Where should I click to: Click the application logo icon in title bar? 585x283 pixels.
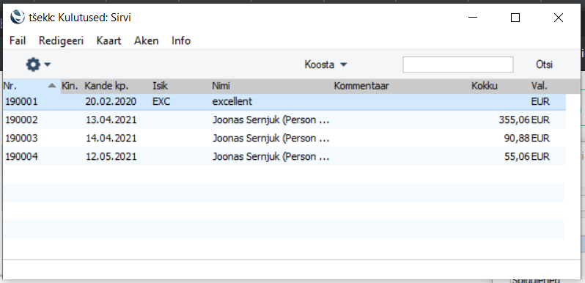[x=17, y=17]
